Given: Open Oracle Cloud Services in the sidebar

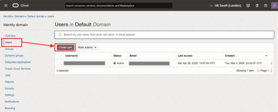Looking at the screenshot, I should point(18,69).
